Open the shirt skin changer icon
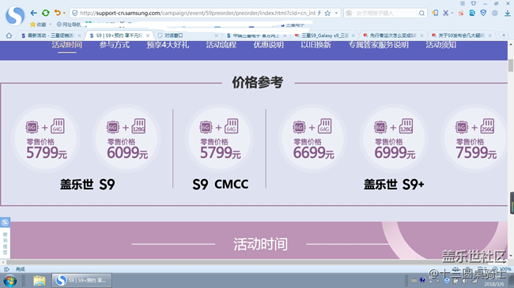The height and width of the screenshot is (288, 514). tap(474, 3)
